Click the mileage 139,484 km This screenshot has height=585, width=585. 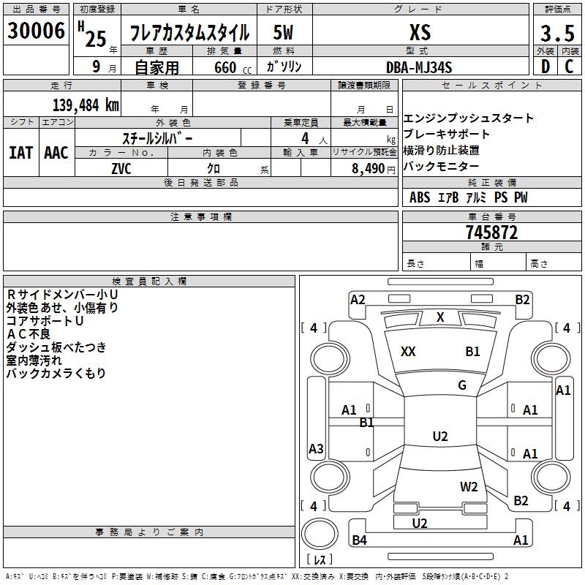tap(86, 105)
